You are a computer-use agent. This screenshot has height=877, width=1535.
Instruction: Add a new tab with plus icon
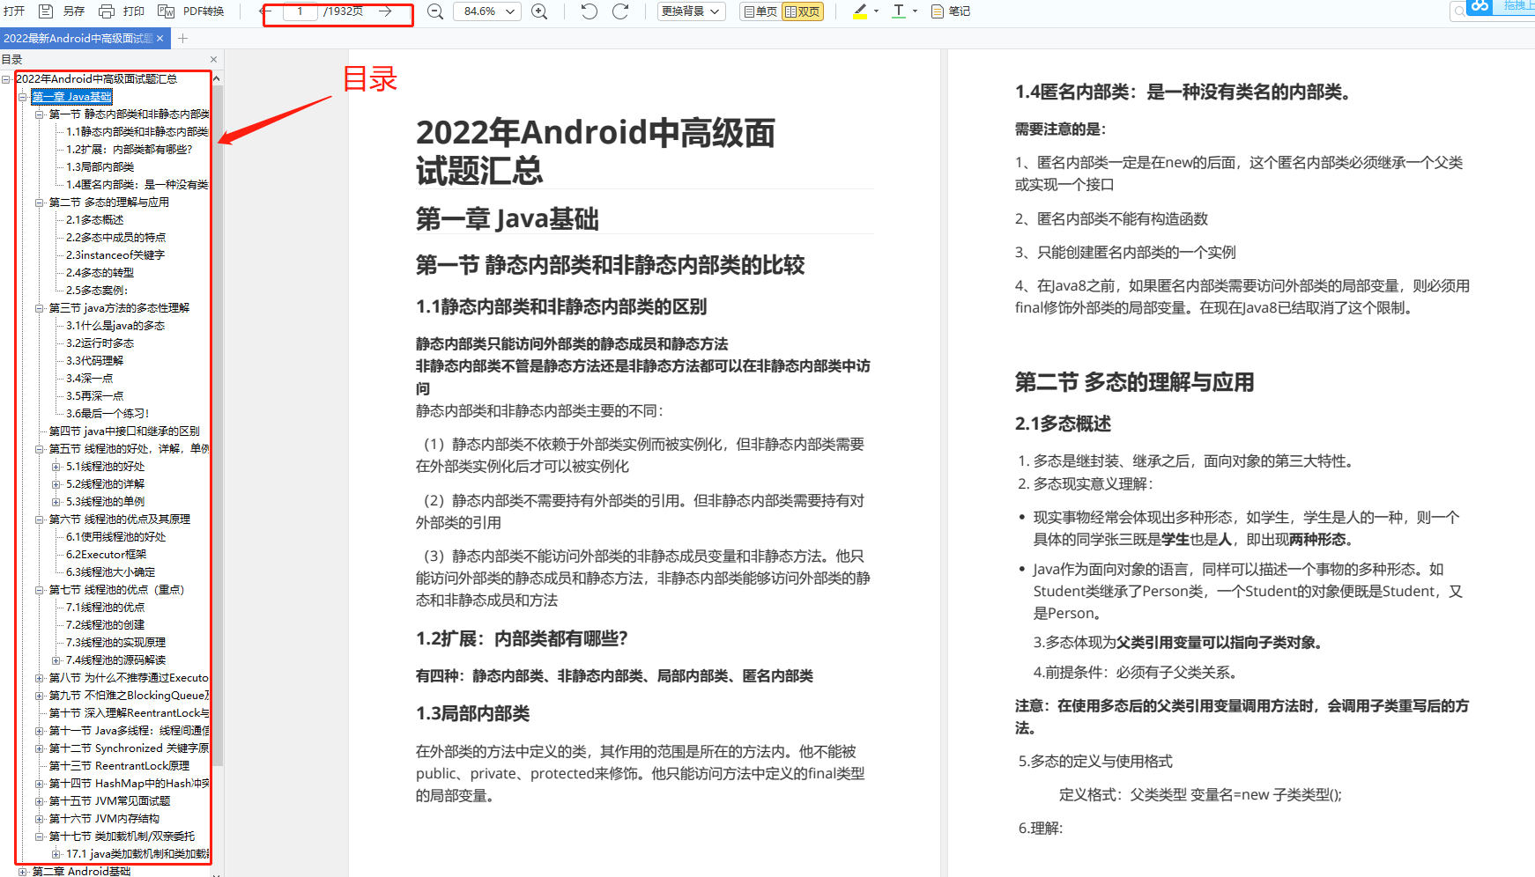[x=183, y=39]
